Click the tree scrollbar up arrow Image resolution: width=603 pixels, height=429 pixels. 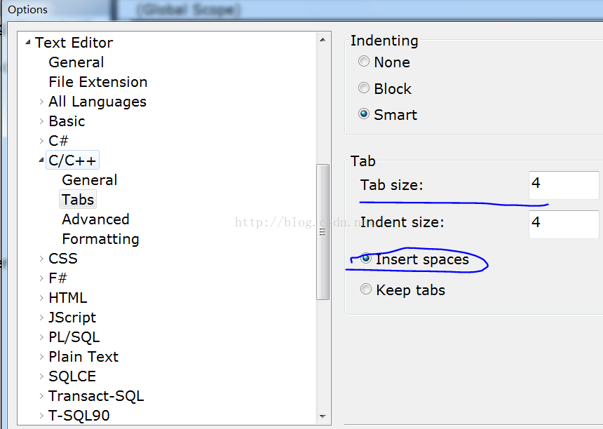(323, 41)
